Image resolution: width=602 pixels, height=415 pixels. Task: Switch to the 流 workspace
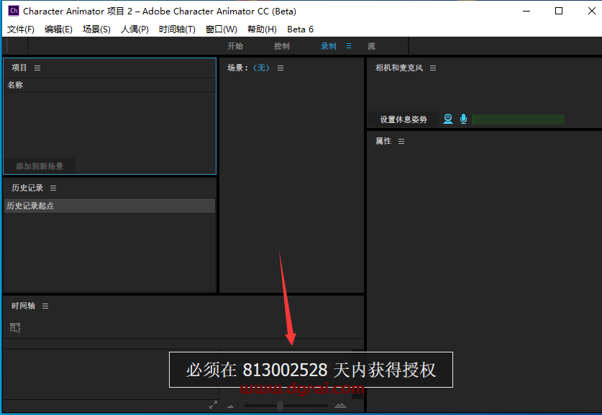pyautogui.click(x=371, y=46)
